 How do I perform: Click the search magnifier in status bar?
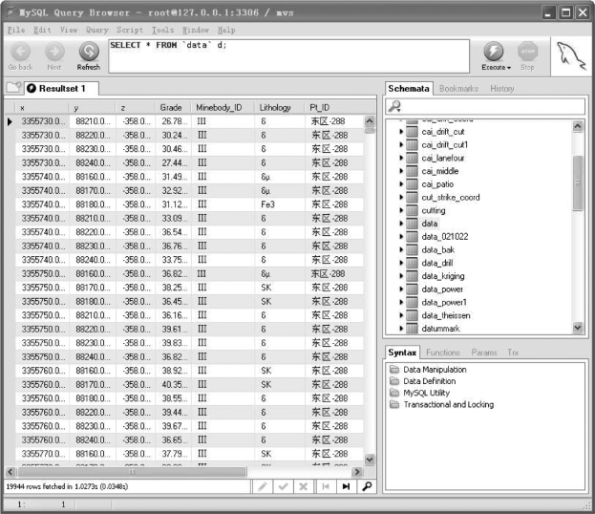point(366,486)
